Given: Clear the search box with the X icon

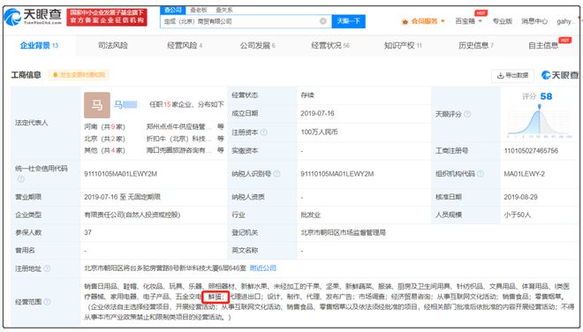Looking at the screenshot, I should tap(323, 21).
